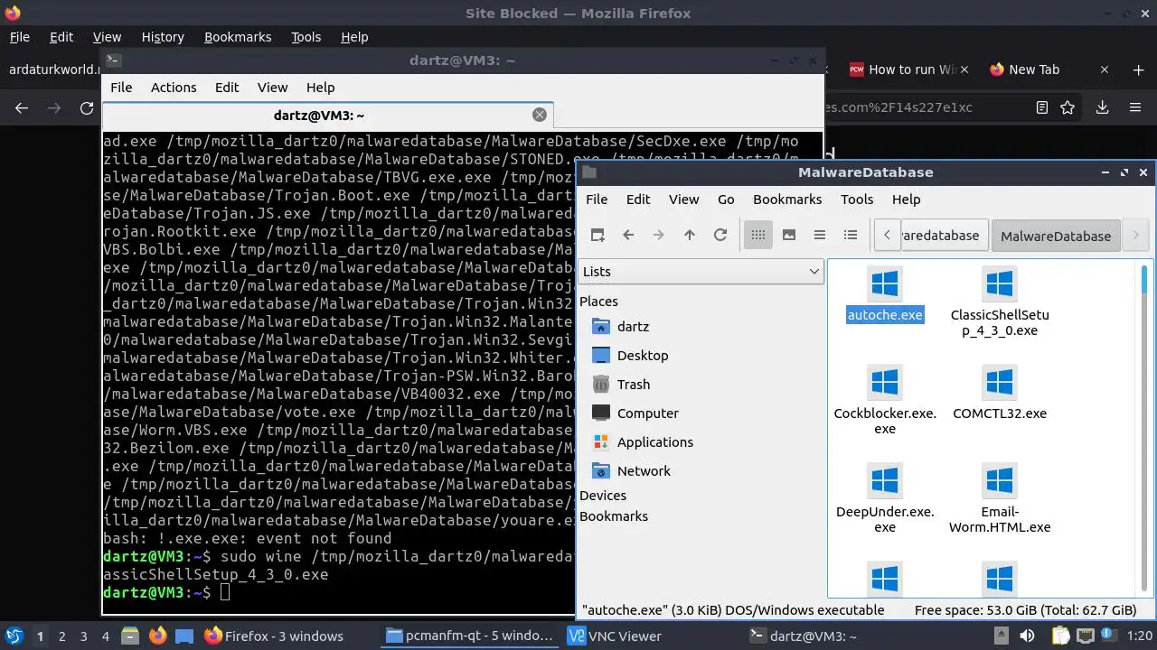
Task: Select the dartz@VM3 terminal tab
Action: pyautogui.click(x=319, y=115)
